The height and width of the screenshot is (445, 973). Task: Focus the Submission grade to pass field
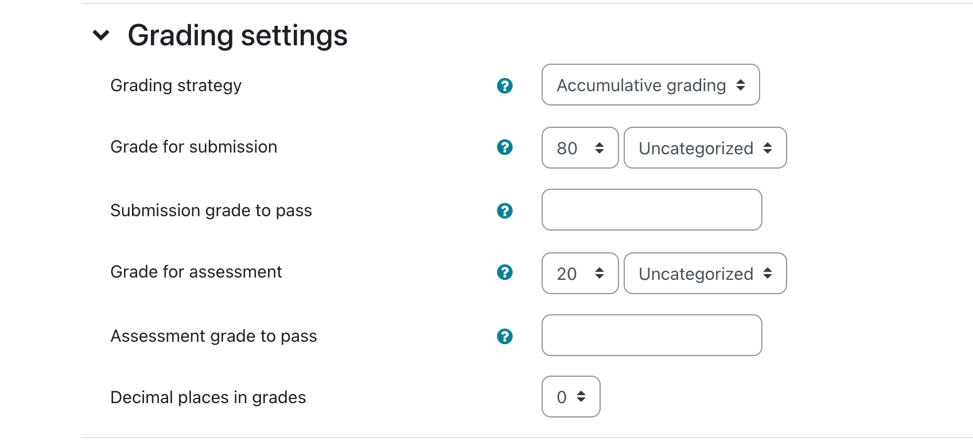(652, 210)
